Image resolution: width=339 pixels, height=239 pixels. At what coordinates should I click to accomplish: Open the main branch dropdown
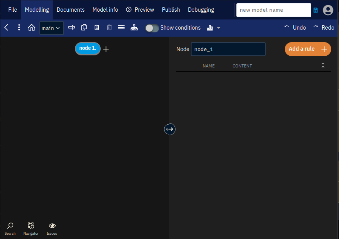click(51, 28)
